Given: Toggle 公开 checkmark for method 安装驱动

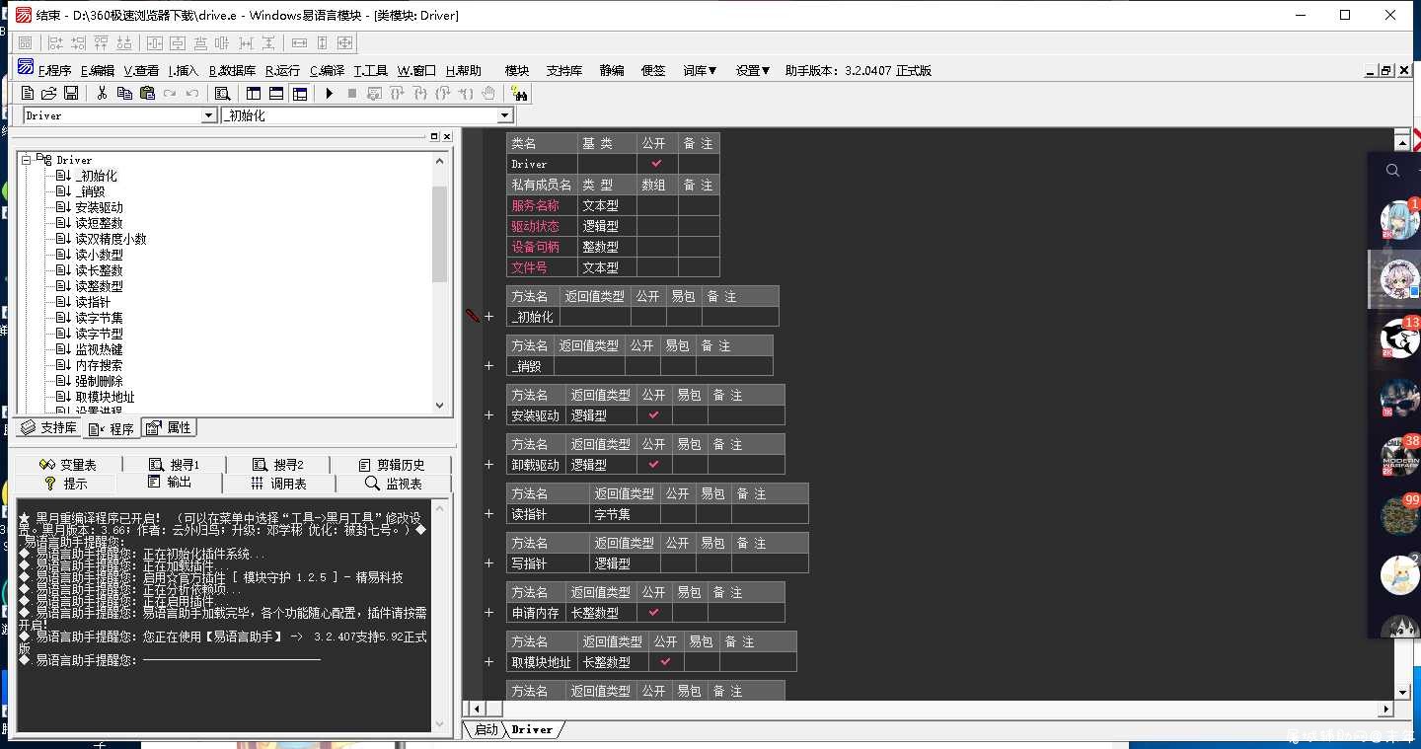Looking at the screenshot, I should (x=653, y=415).
